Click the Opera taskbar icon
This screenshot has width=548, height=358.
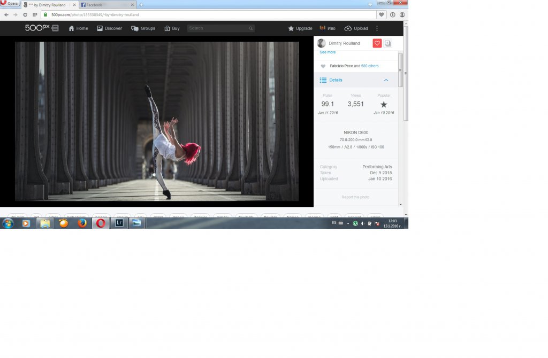[101, 223]
